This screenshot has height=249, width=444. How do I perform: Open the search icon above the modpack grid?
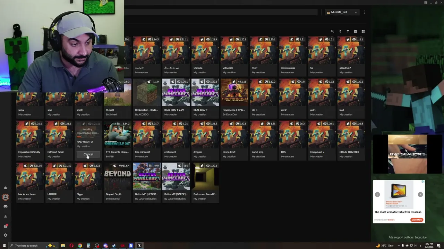coord(332,31)
